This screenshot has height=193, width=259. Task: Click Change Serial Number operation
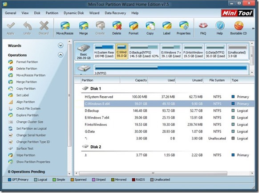click(31, 135)
